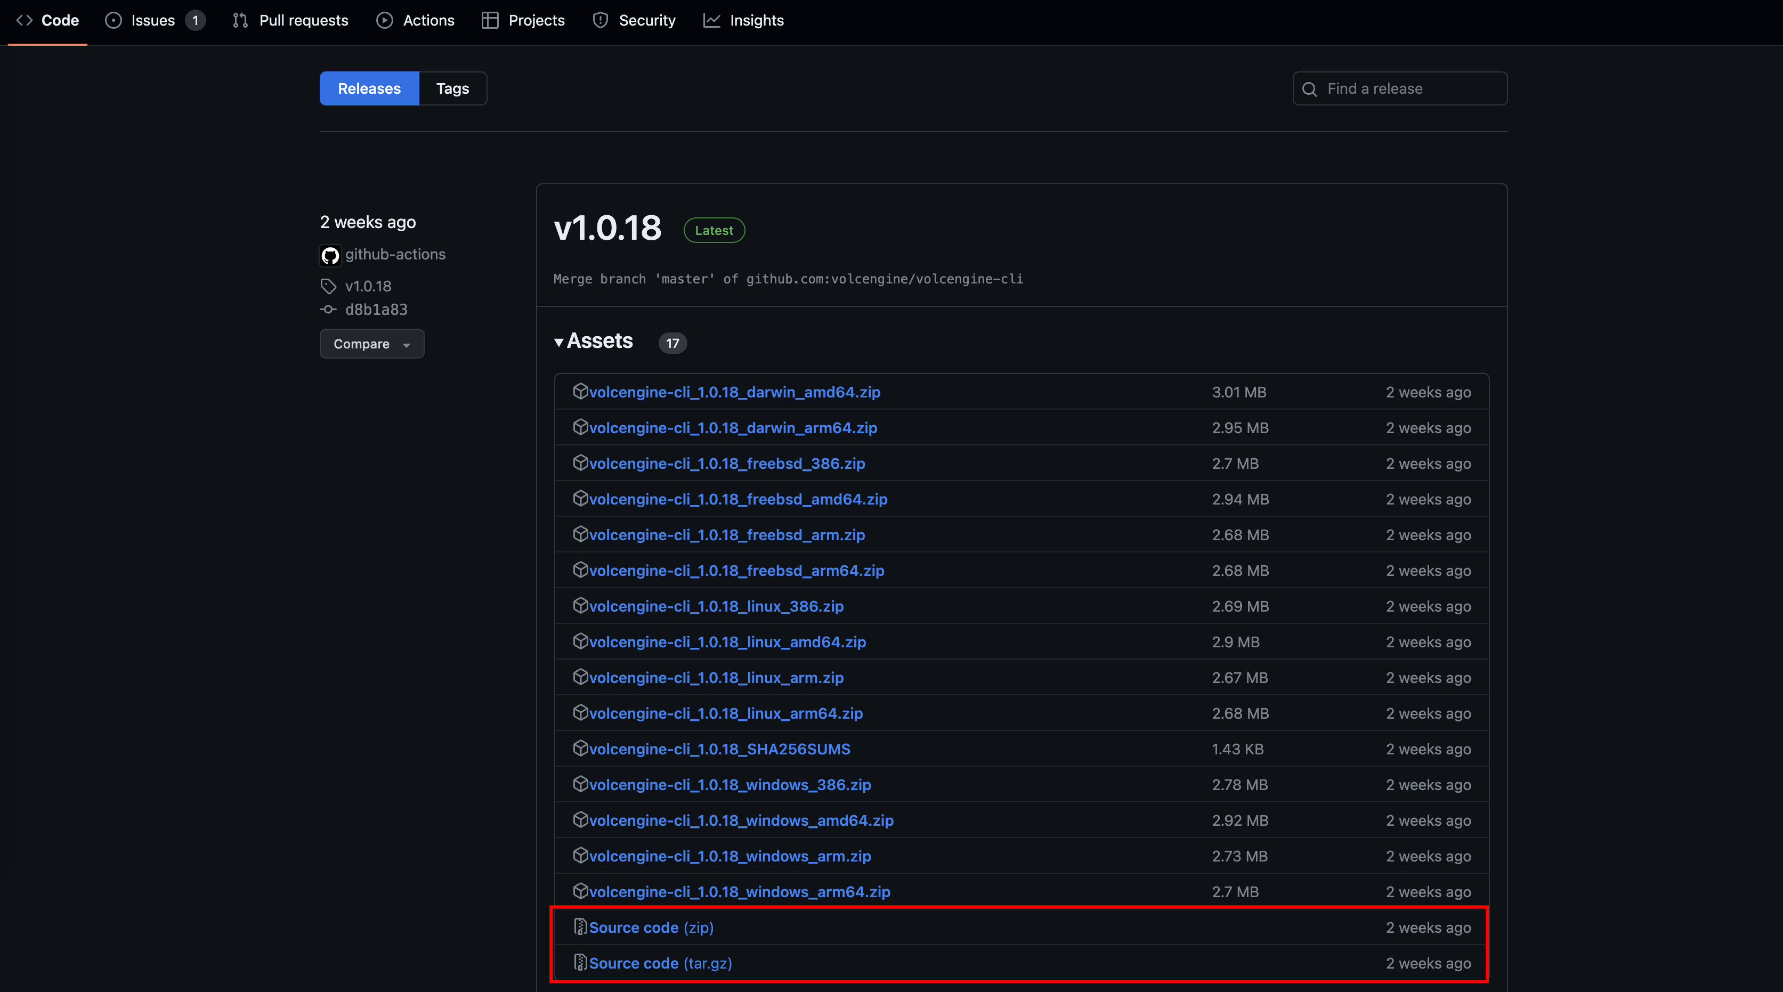Click the Issues counter badge 1

[x=196, y=21]
